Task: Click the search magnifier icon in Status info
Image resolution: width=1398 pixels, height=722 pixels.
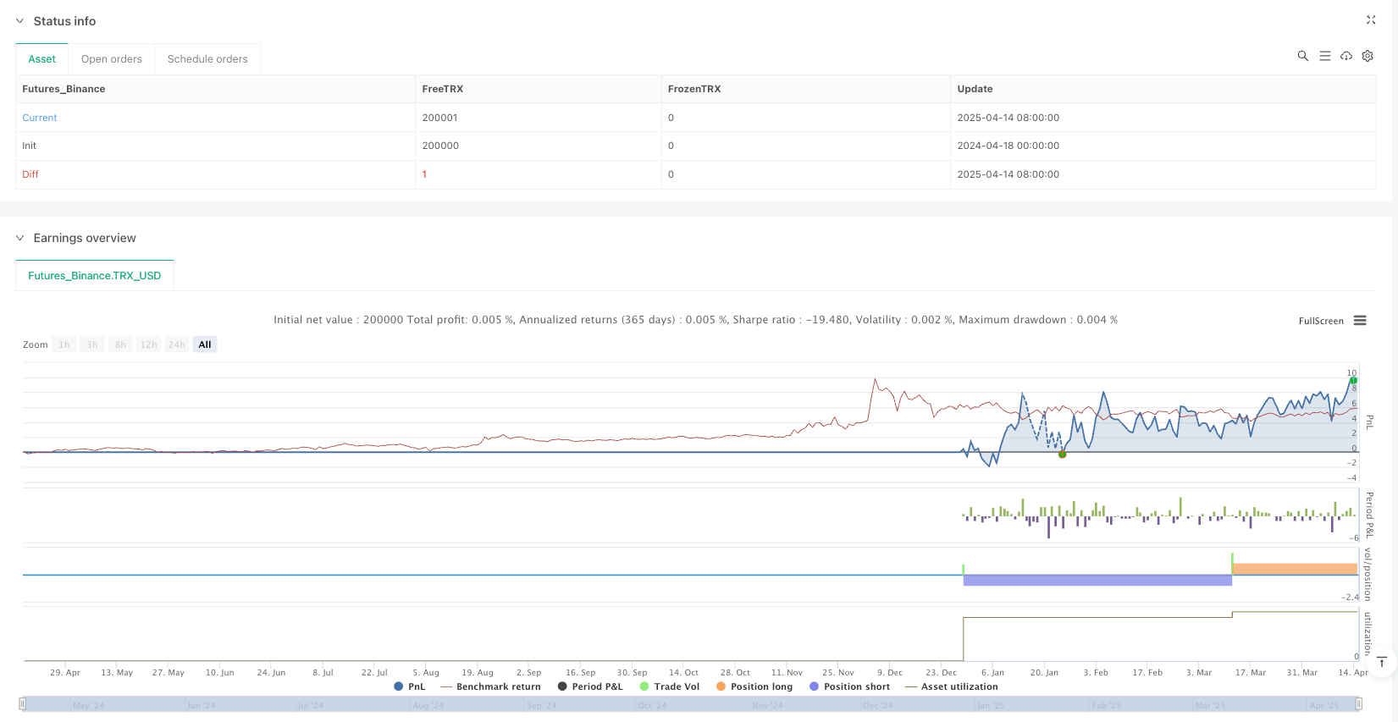Action: (x=1303, y=56)
